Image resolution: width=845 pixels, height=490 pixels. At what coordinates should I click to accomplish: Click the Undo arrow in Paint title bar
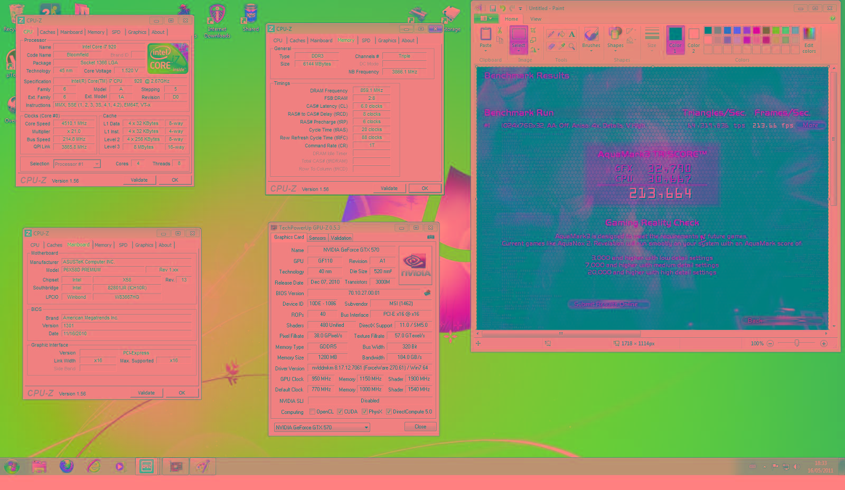pos(502,8)
